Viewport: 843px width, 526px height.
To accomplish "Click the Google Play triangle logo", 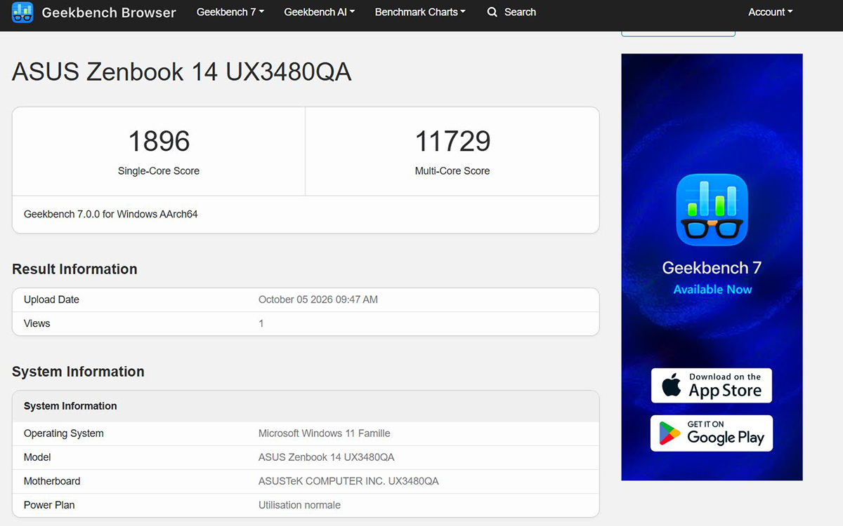I will click(x=669, y=433).
